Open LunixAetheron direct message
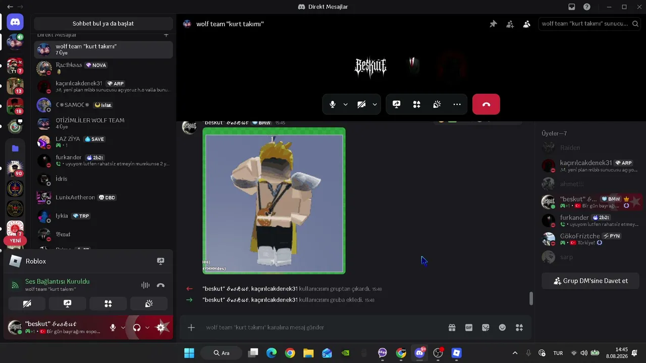 103,198
